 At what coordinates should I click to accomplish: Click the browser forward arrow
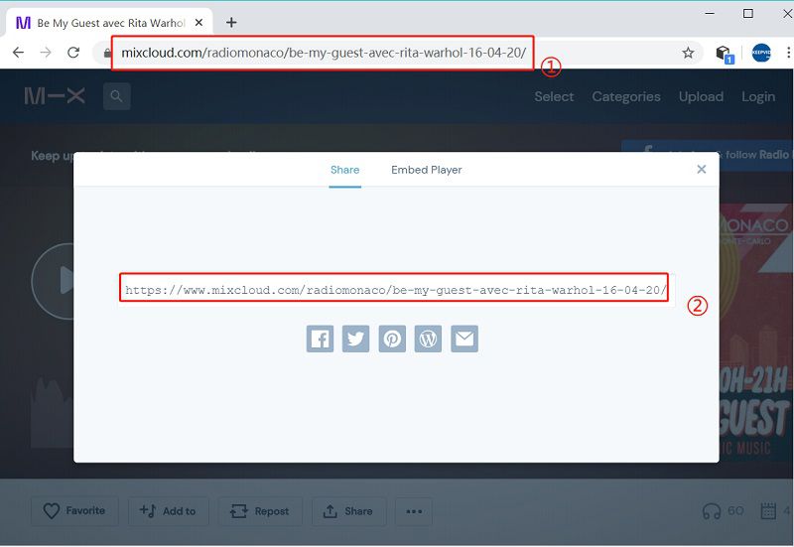point(46,53)
